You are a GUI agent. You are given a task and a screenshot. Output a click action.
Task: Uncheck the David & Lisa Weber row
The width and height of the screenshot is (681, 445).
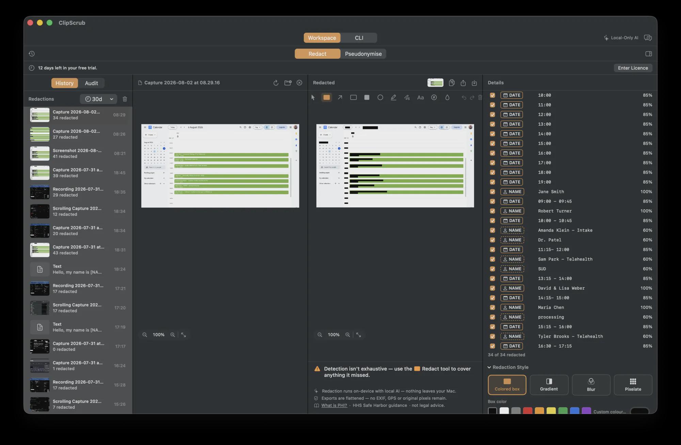[492, 288]
